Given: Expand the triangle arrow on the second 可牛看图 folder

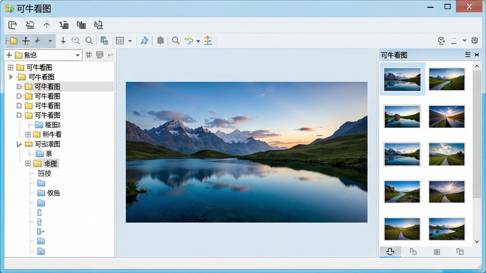Looking at the screenshot, I should 11,76.
